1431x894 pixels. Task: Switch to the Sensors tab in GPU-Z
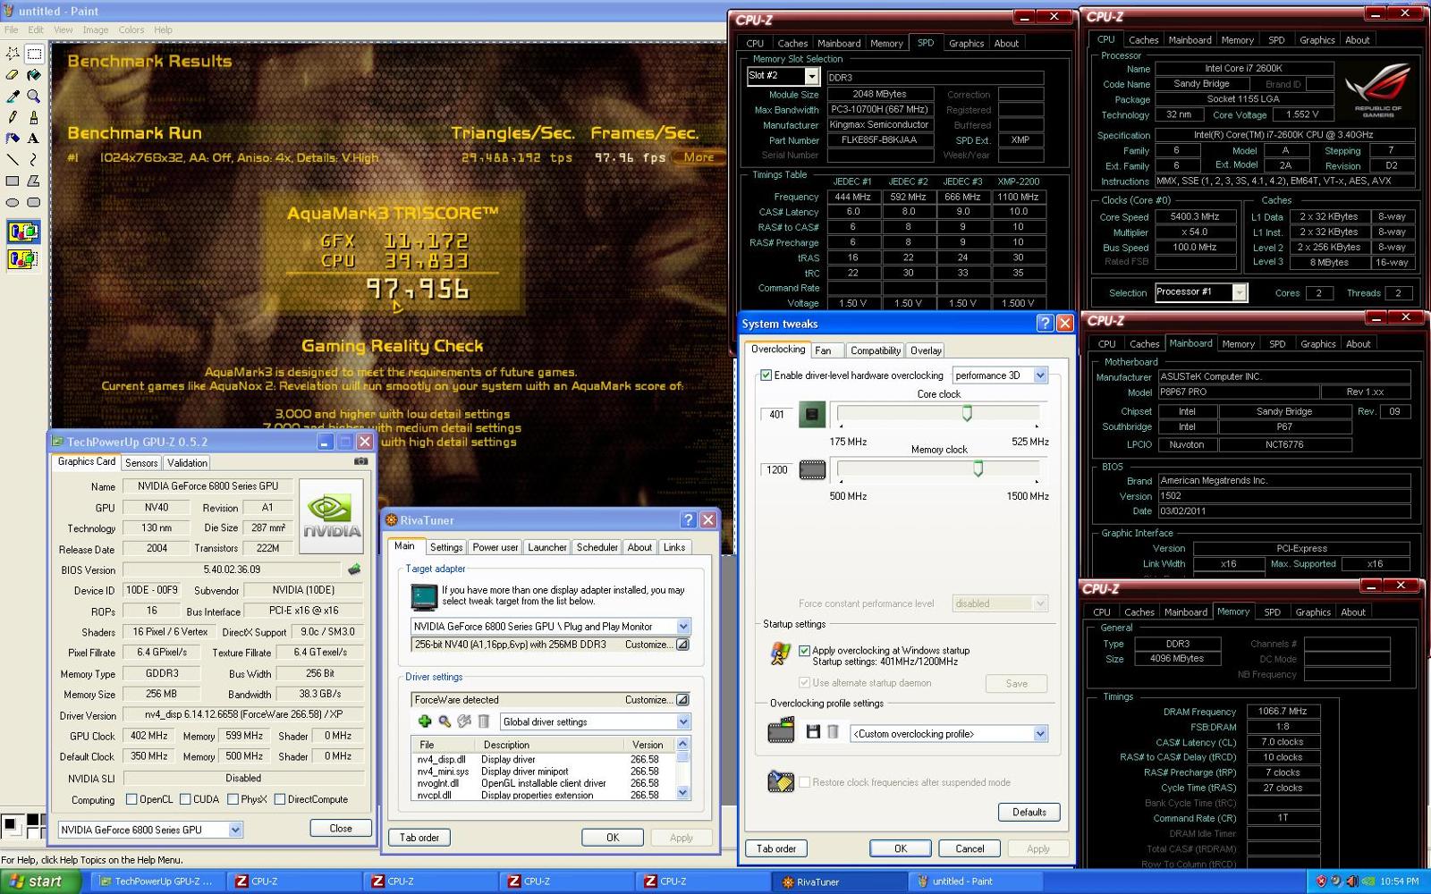click(x=141, y=463)
